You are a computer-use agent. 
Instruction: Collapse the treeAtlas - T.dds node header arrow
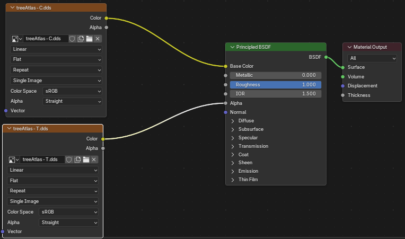(x=9, y=129)
